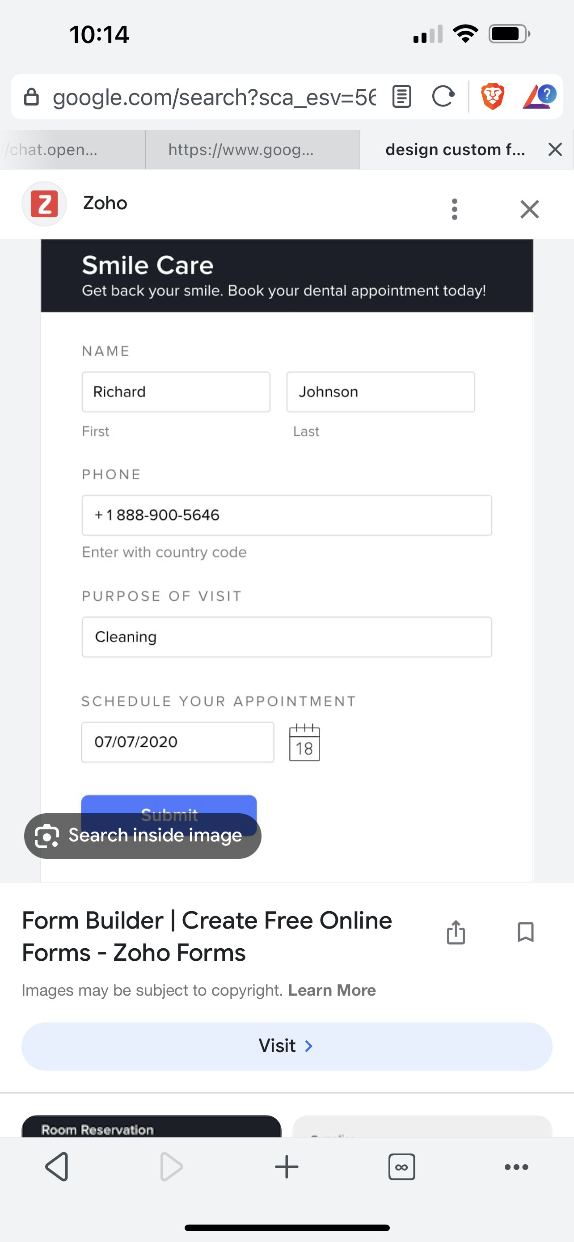
Task: Go back using the bottom back arrow
Action: click(57, 1167)
